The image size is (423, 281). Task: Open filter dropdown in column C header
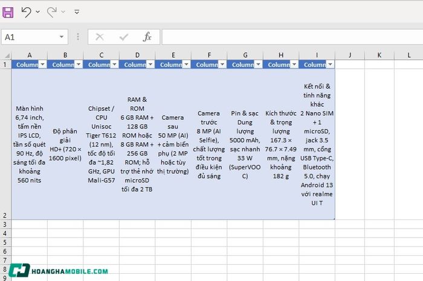click(x=115, y=65)
